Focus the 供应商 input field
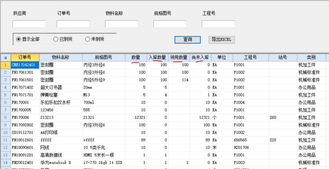The image size is (329, 169). 29,24
